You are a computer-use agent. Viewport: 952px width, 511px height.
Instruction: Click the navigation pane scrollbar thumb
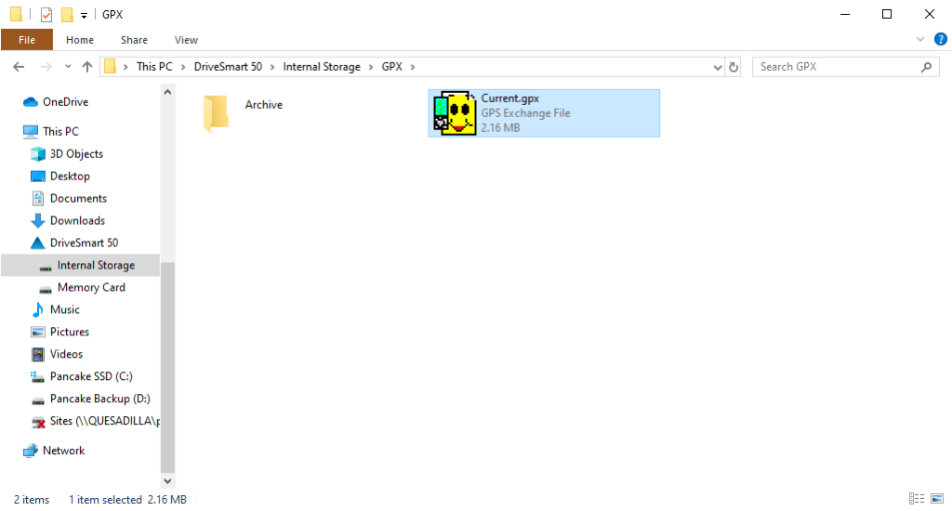[167, 366]
